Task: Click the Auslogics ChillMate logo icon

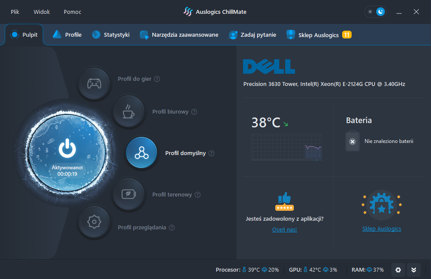Action: pyautogui.click(x=188, y=12)
